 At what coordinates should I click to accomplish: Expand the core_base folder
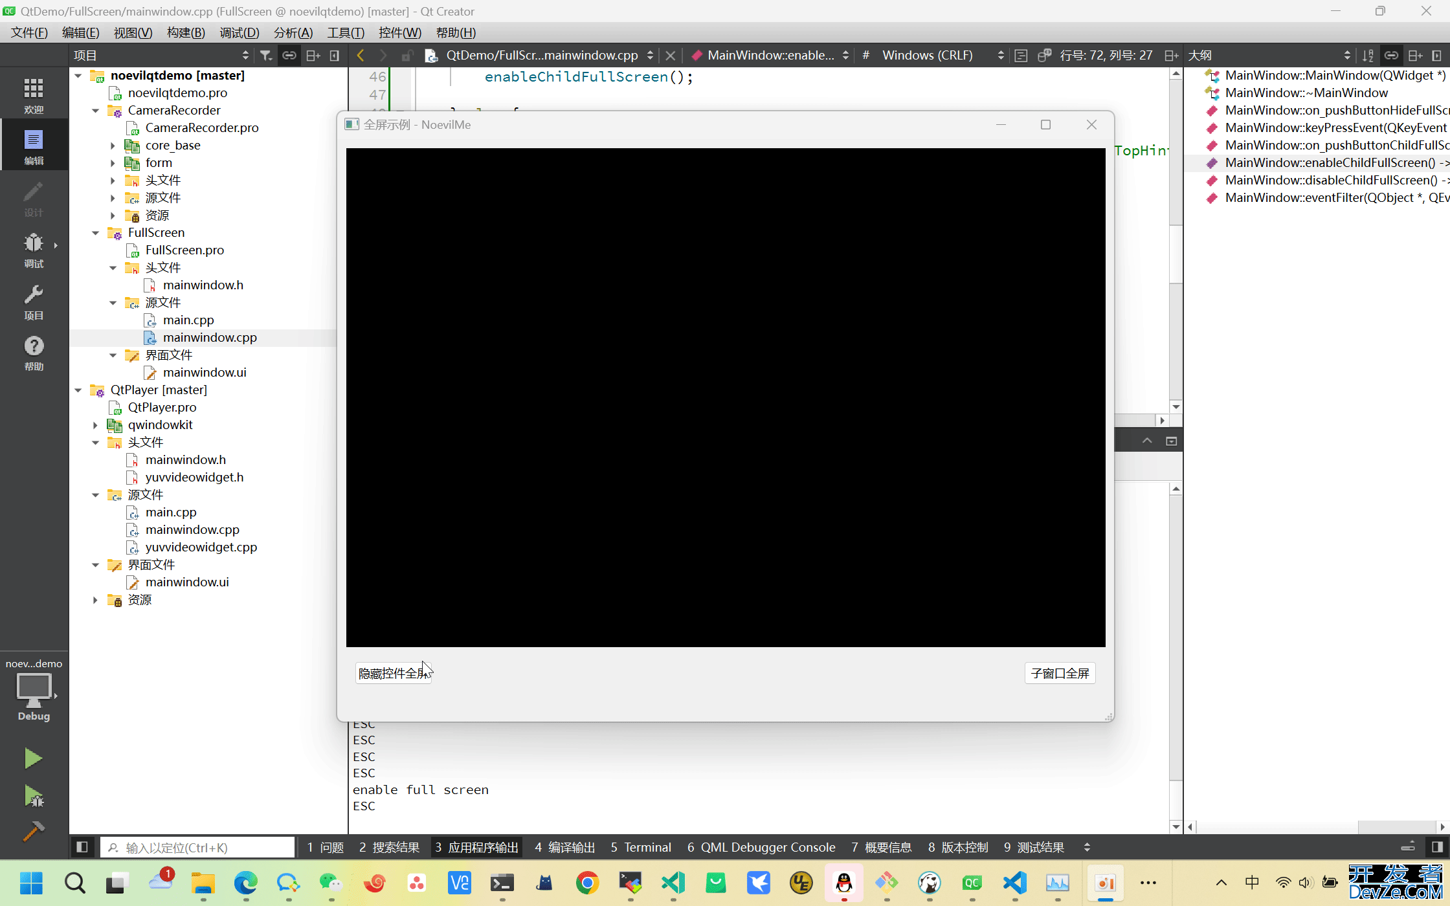pyautogui.click(x=113, y=146)
